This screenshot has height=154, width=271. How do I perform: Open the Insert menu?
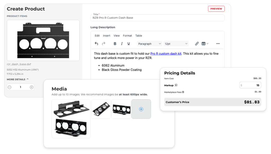point(107,36)
